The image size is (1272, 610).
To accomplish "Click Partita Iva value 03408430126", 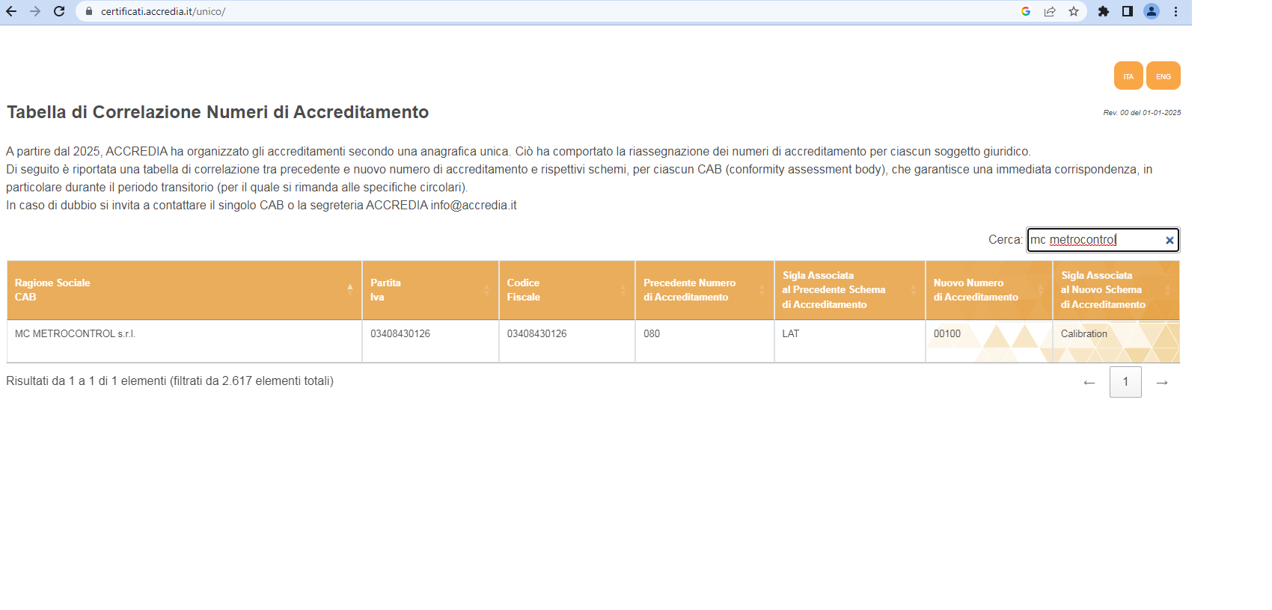I will 400,333.
